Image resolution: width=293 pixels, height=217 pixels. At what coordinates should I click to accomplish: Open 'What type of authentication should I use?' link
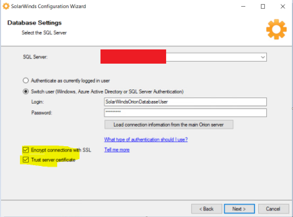pos(146,139)
